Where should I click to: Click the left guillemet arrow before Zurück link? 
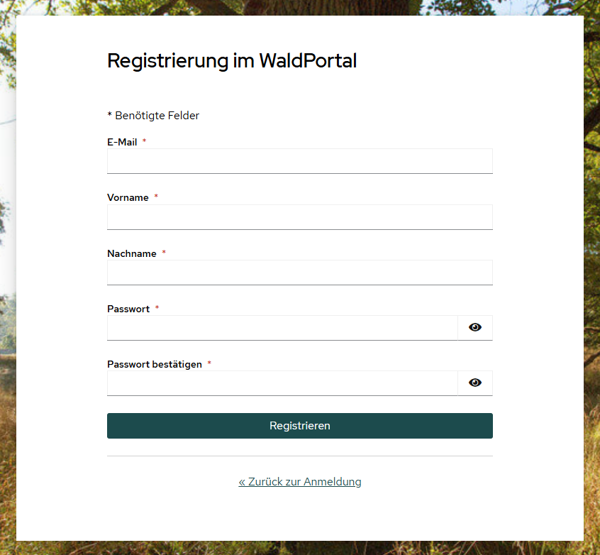[243, 481]
